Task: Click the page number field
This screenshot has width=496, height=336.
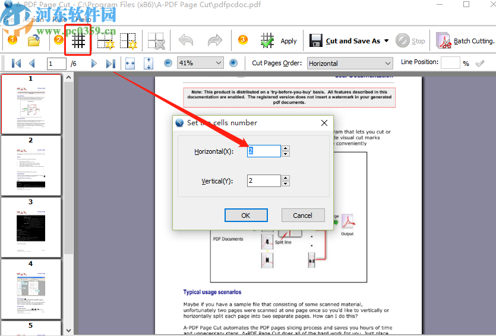Action: (56, 64)
